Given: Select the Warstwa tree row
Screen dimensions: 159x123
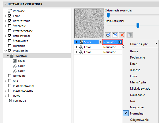Looking at the screenshot, I should pos(37,56).
